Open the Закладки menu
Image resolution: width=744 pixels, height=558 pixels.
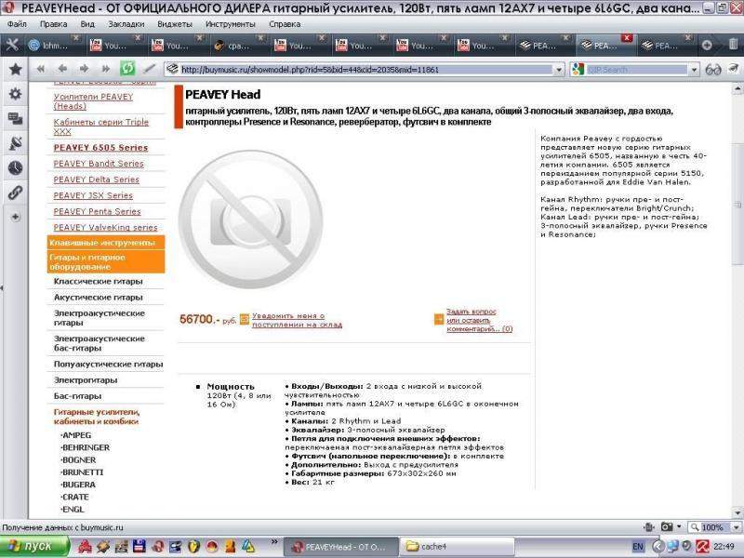click(126, 24)
